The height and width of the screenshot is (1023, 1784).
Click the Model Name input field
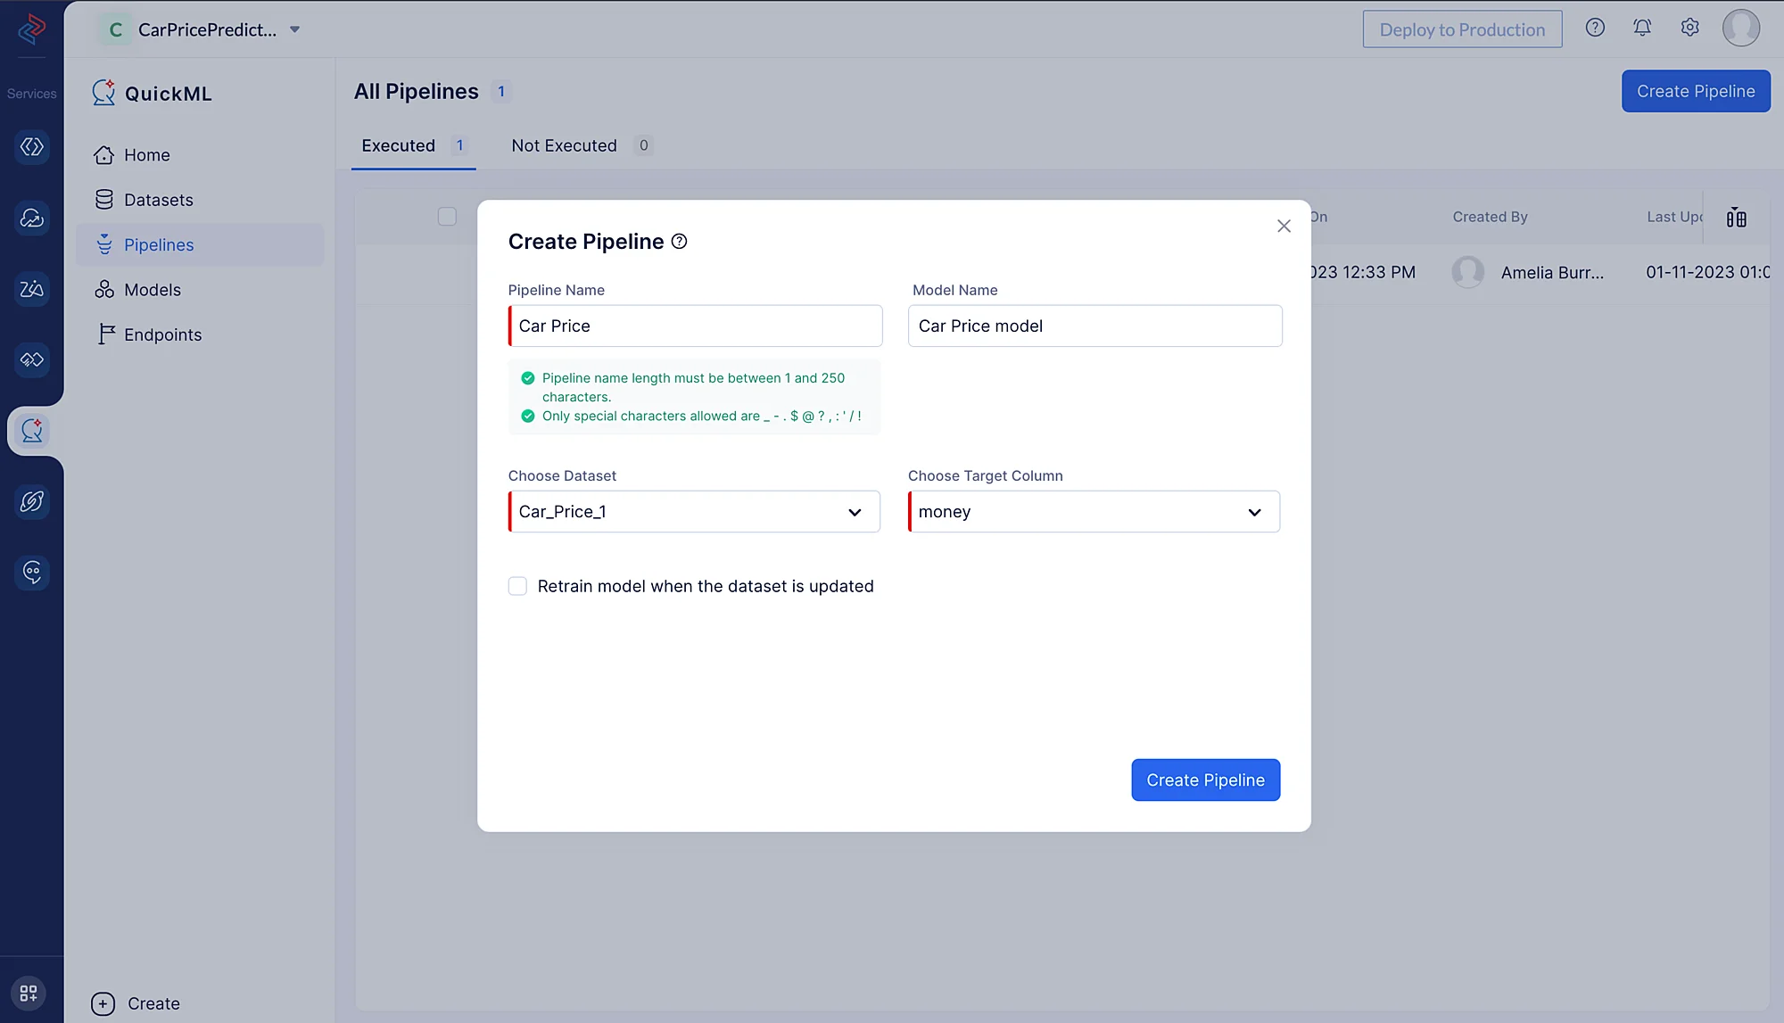1094,326
